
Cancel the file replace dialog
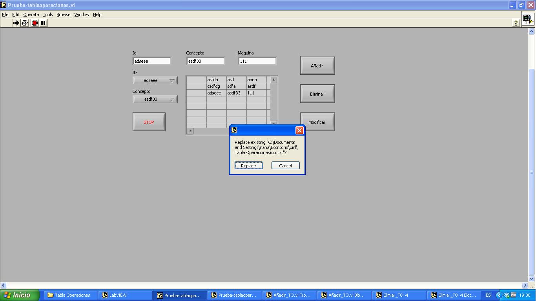click(285, 165)
